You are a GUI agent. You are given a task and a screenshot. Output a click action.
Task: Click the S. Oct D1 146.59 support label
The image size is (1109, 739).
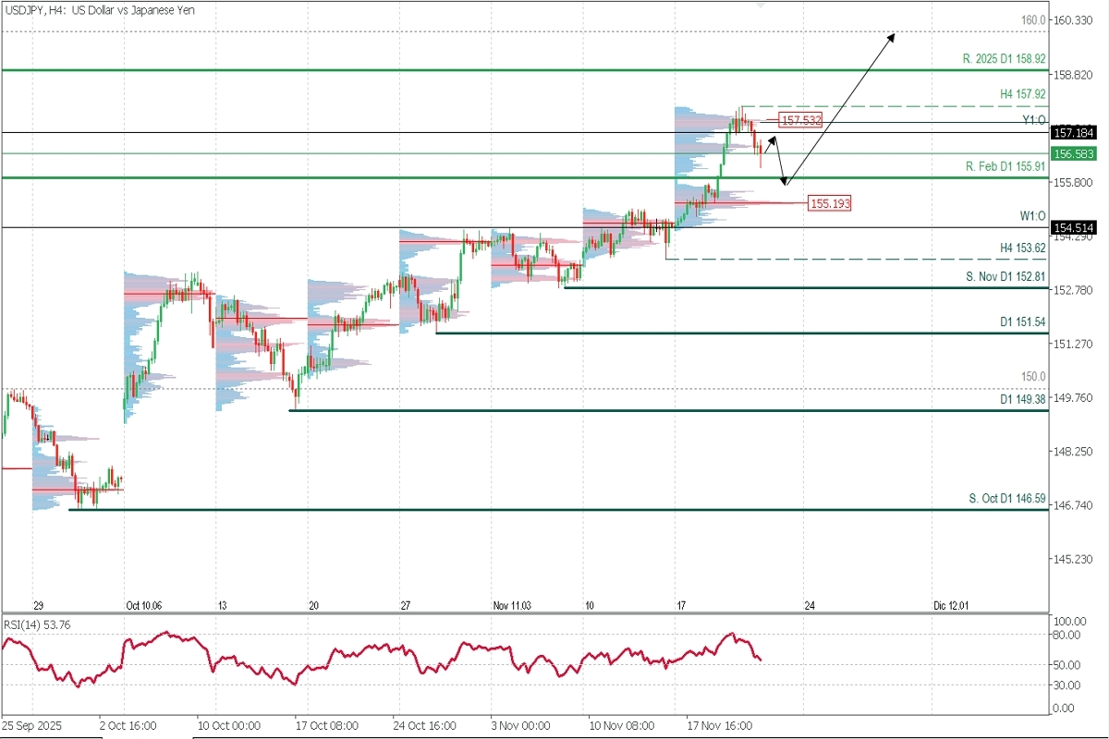pos(1007,498)
